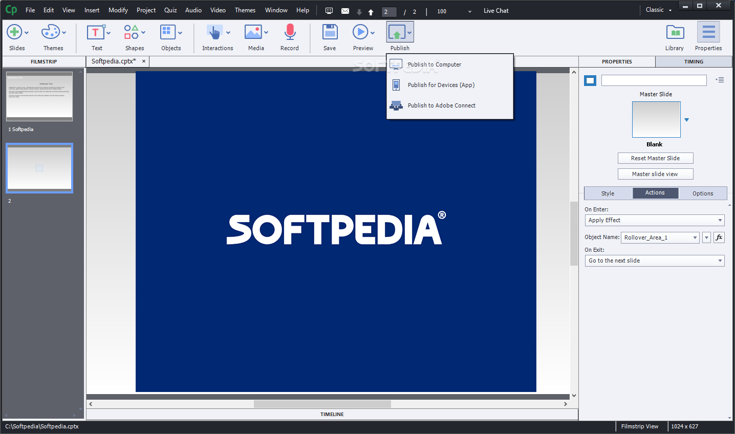Expand the Themes dropdown arrow
This screenshot has width=735, height=434.
[x=64, y=33]
